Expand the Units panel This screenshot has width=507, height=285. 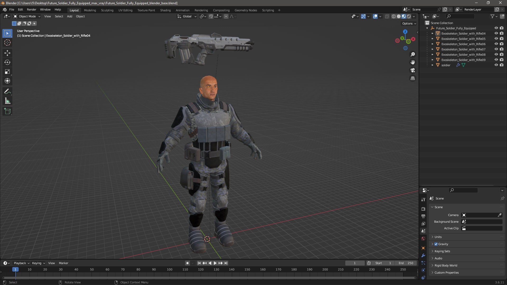point(438,237)
